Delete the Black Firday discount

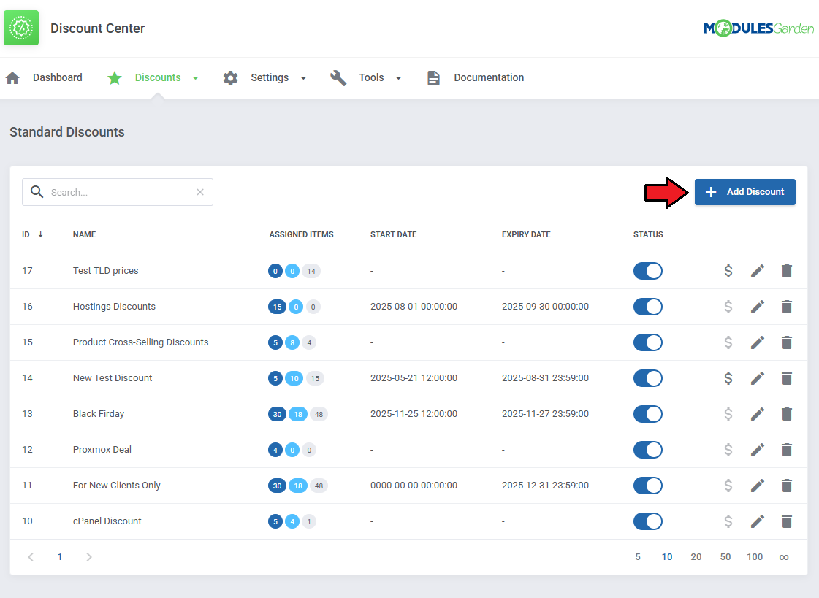point(787,414)
